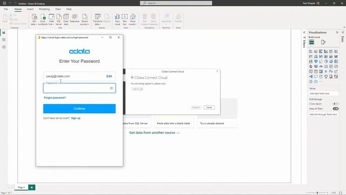Screen dimensions: 346x195
Task: Open the Get data dropdown
Action: point(34,19)
